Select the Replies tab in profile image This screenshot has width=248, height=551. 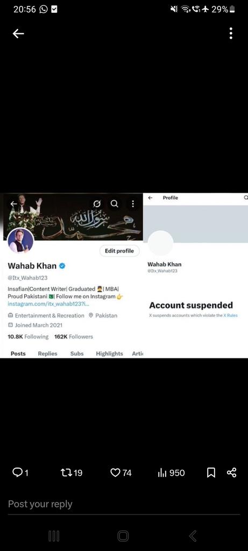click(x=47, y=354)
